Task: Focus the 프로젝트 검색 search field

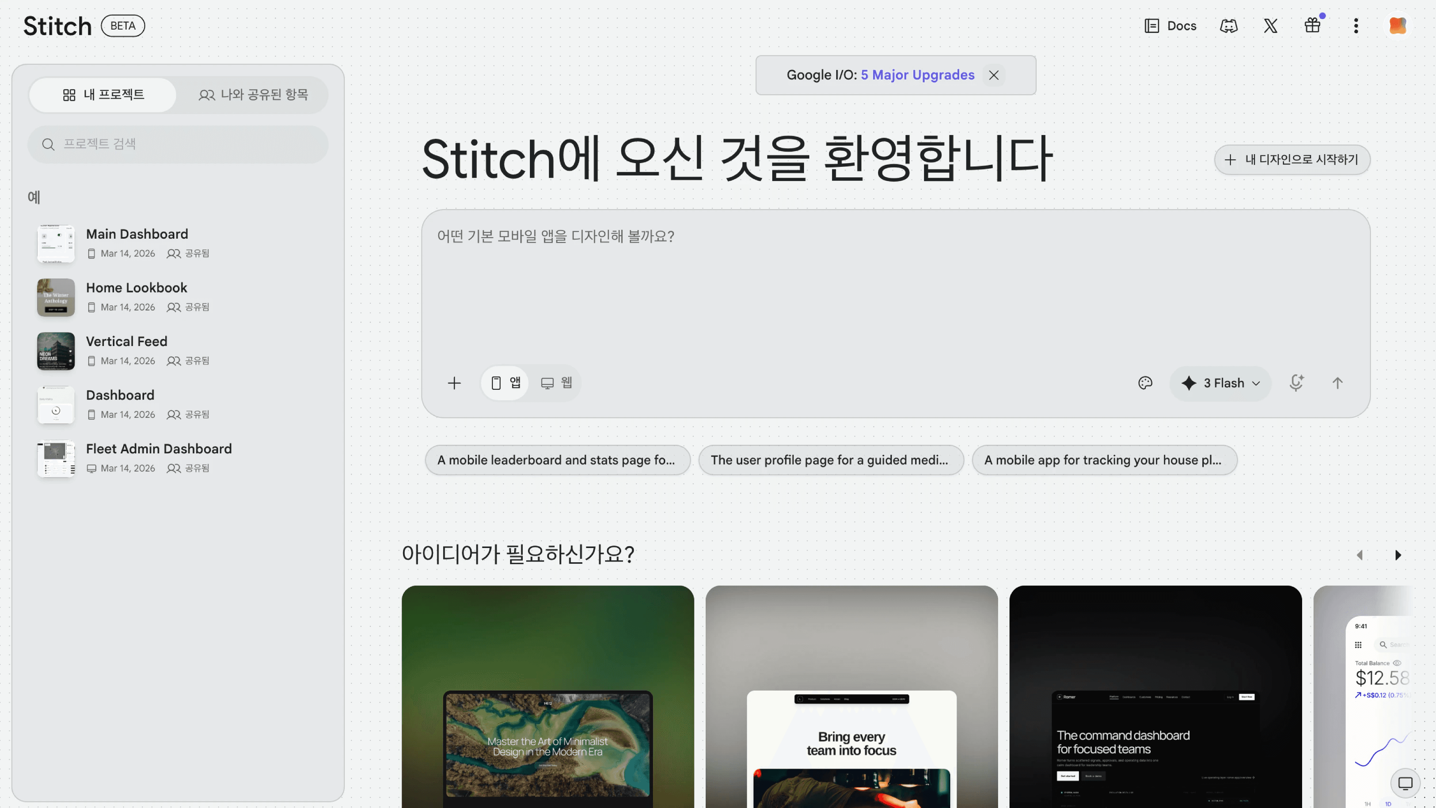Action: coord(178,144)
